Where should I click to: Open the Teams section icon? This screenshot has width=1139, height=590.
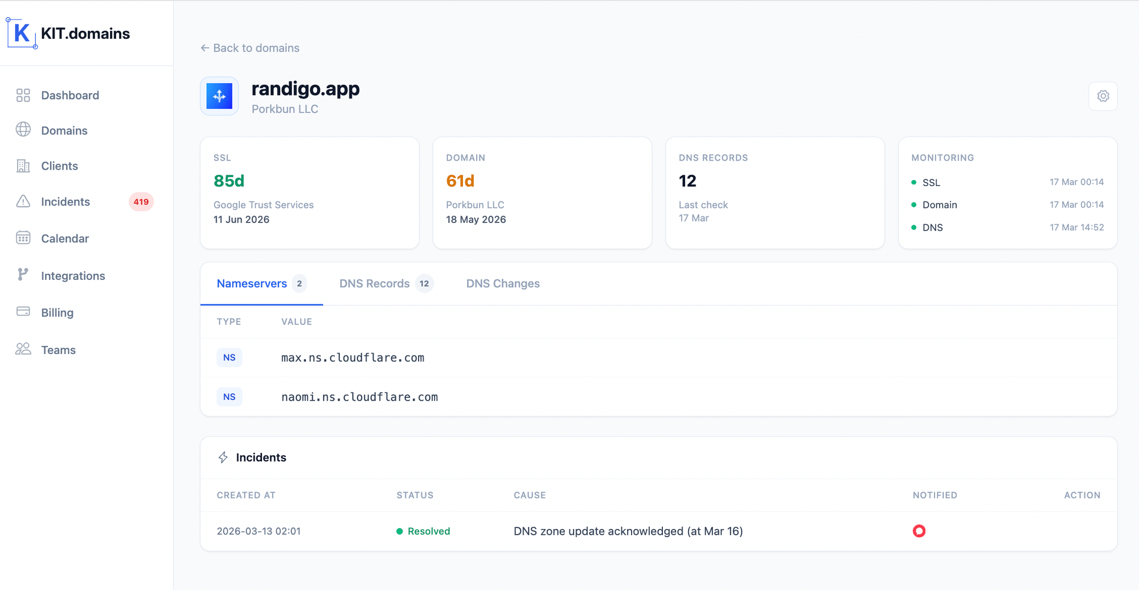[x=23, y=349]
